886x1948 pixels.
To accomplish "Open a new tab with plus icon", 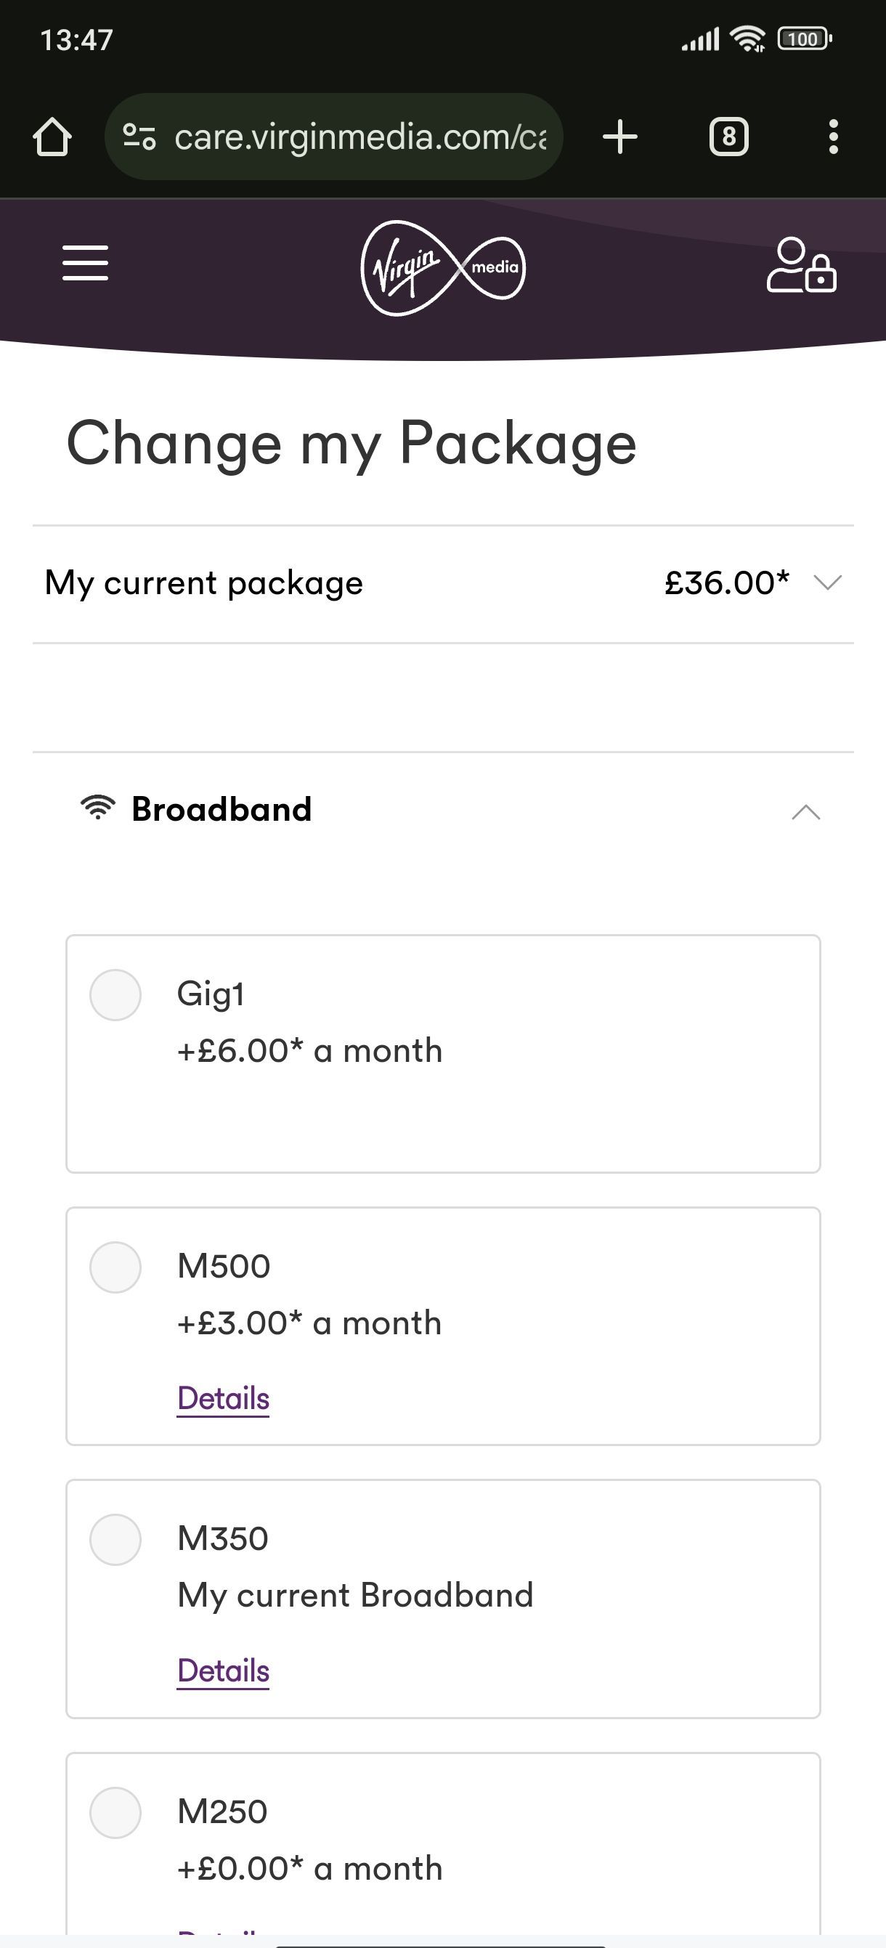I will tap(621, 137).
